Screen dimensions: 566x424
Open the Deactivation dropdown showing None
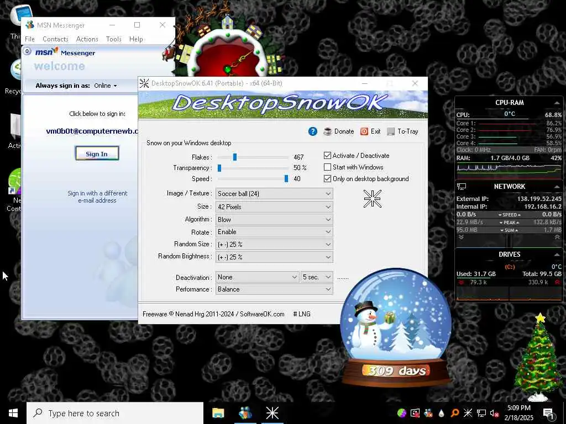tap(258, 277)
